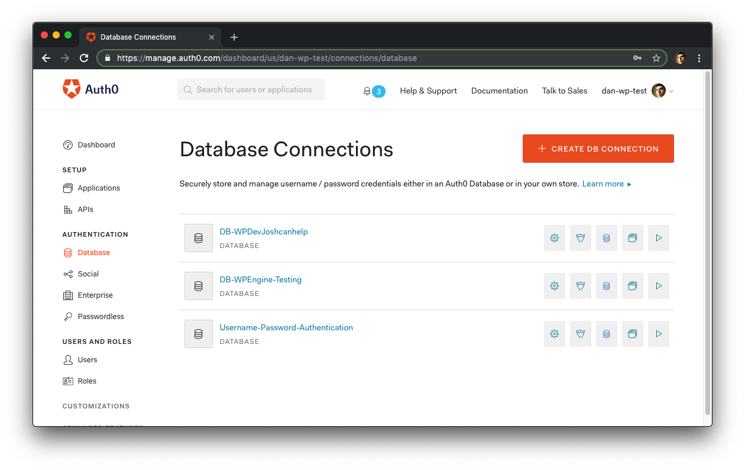Go to Dashboard in sidebar
The height and width of the screenshot is (470, 745).
click(x=89, y=145)
